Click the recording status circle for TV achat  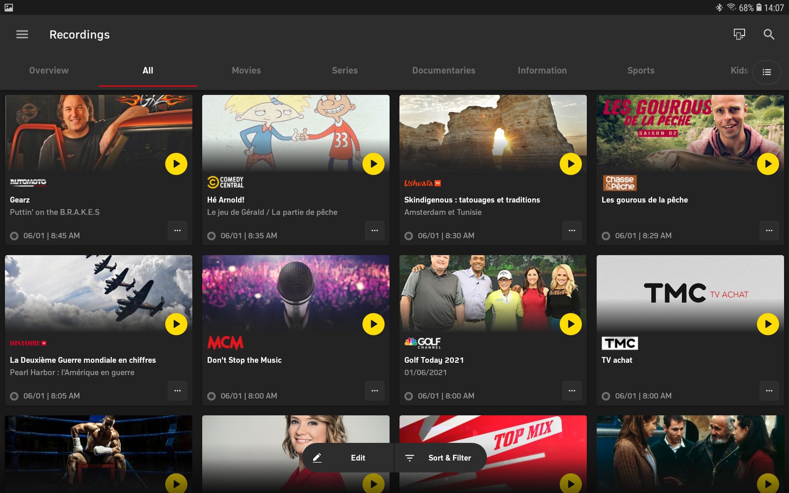(606, 396)
